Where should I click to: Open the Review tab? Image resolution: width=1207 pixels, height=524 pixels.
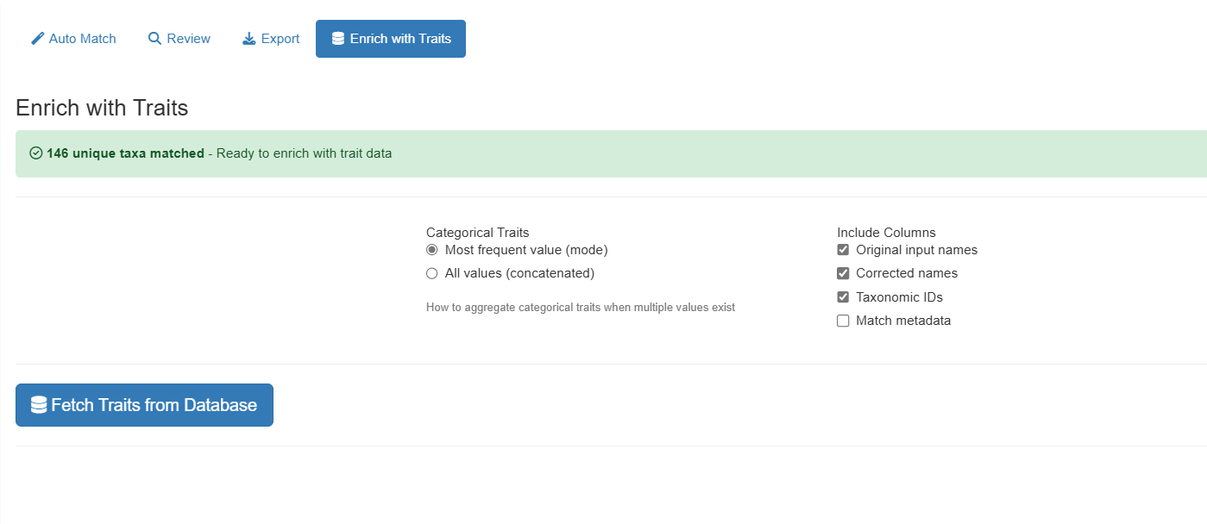179,39
